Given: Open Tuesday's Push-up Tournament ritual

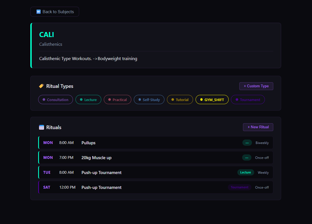Looking at the screenshot, I should pos(156,172).
